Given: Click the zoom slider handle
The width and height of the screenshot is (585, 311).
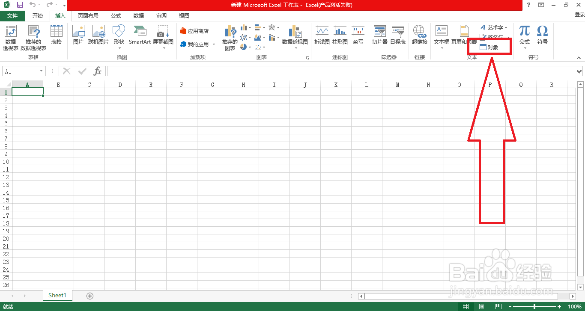Looking at the screenshot, I should (x=534, y=306).
